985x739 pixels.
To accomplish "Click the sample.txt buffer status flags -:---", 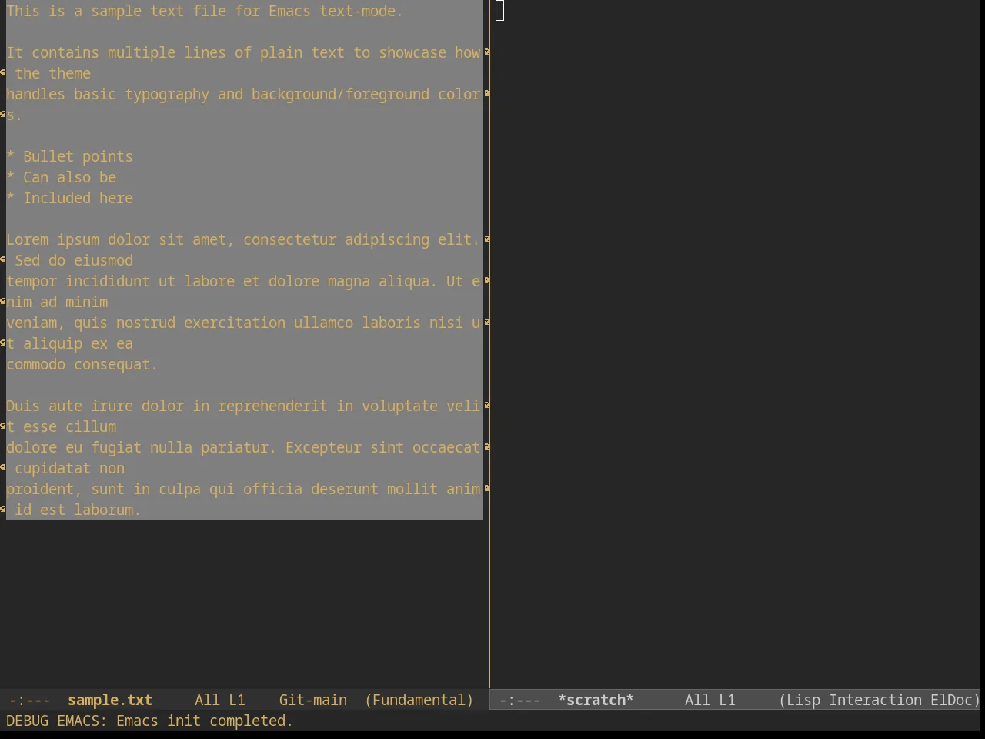I will (30, 700).
